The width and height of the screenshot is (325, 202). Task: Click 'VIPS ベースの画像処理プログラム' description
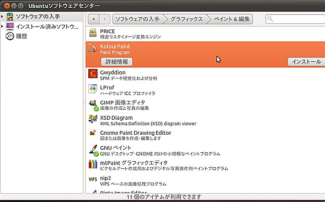(x=133, y=184)
